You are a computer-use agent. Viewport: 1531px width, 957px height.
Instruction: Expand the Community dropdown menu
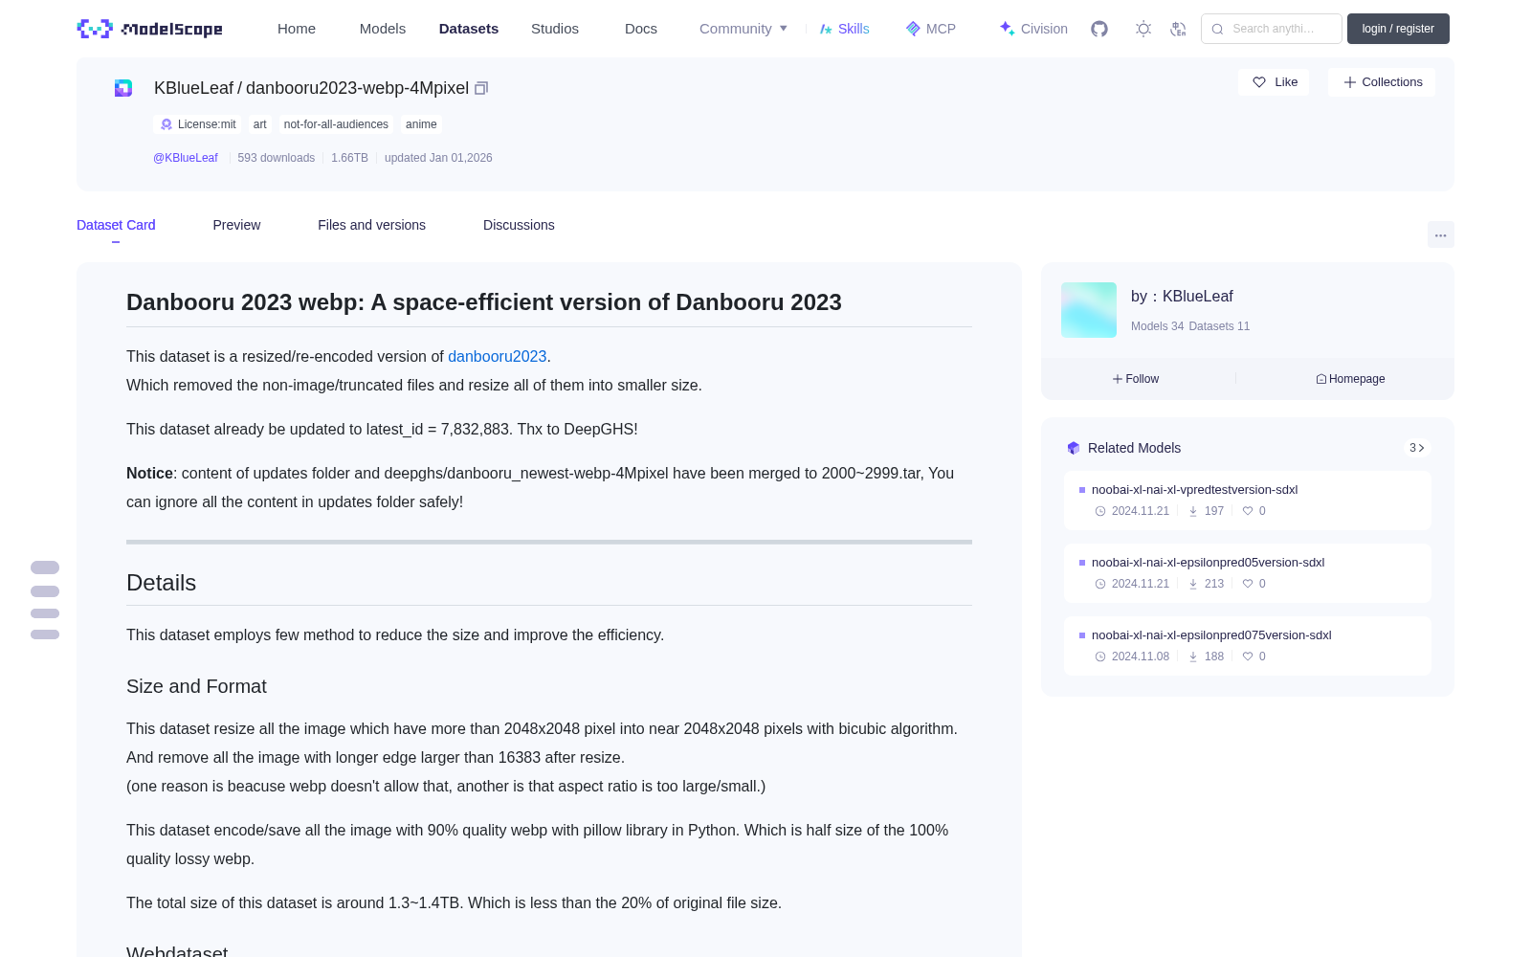point(743,29)
